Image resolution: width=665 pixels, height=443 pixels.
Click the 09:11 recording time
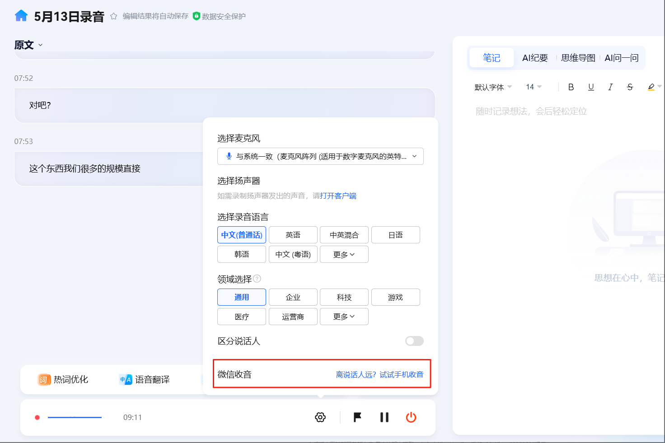pyautogui.click(x=133, y=417)
